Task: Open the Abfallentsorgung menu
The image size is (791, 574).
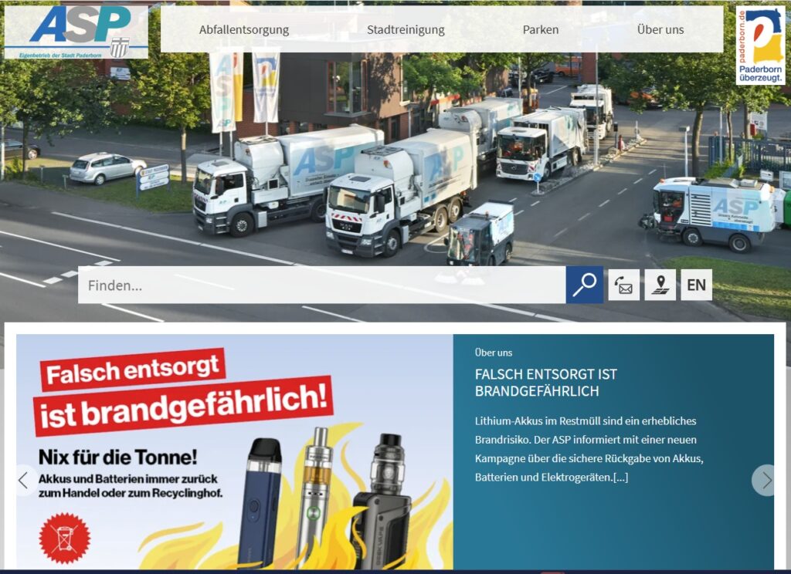Action: pos(244,30)
